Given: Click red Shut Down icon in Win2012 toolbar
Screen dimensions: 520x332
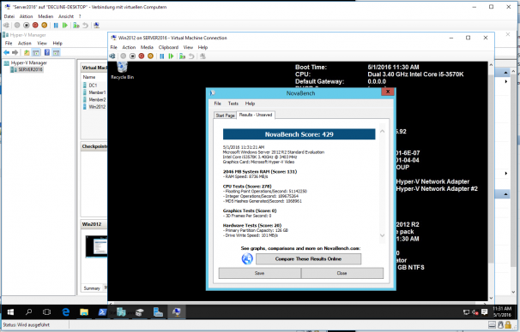Looking at the screenshot, I should 142,56.
